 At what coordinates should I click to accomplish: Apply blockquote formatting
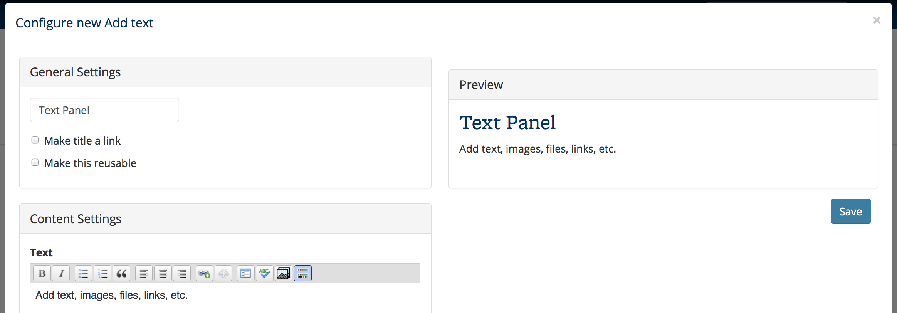(x=121, y=274)
